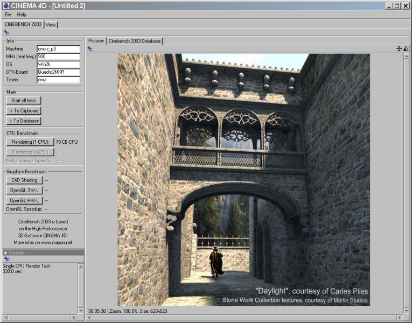The width and height of the screenshot is (412, 323).
Task: Click the Single CPU Render Test console line
Action: click(x=26, y=266)
